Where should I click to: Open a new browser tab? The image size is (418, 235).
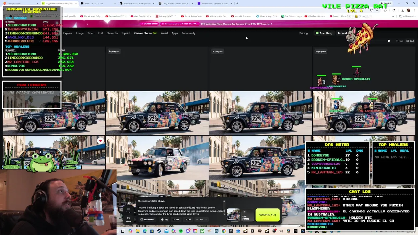pyautogui.click(x=237, y=3)
